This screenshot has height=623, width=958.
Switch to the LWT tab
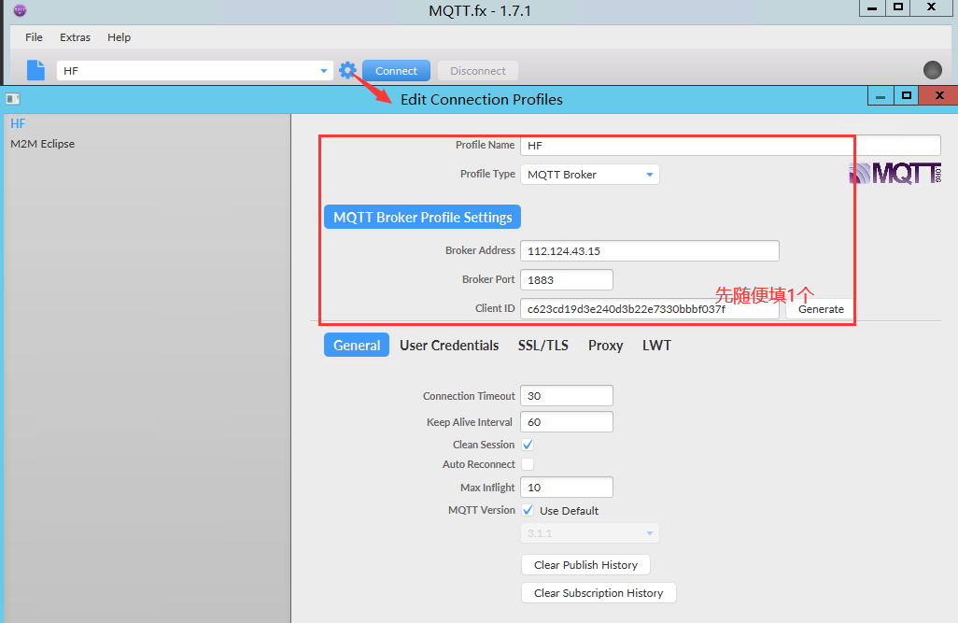[x=656, y=346]
